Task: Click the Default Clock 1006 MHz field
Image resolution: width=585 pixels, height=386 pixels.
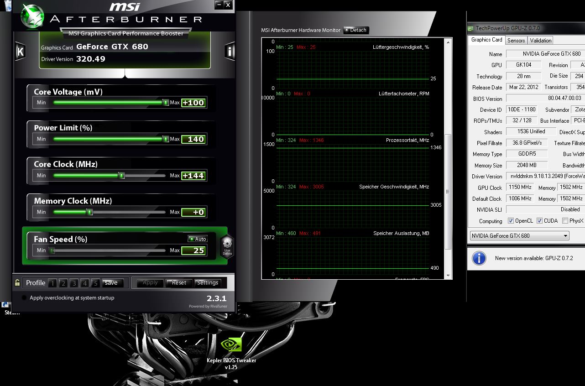Action: [x=520, y=198]
